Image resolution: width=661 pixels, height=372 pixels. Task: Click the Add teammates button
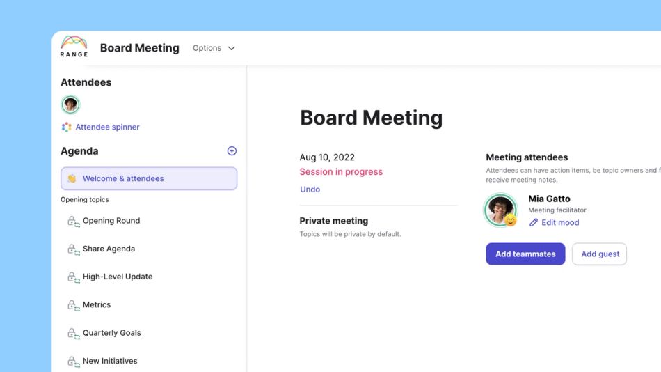525,254
